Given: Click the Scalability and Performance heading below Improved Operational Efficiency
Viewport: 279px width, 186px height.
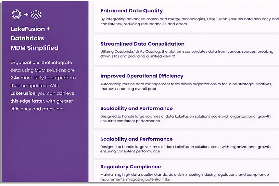Looking at the screenshot, I should 137,108.
